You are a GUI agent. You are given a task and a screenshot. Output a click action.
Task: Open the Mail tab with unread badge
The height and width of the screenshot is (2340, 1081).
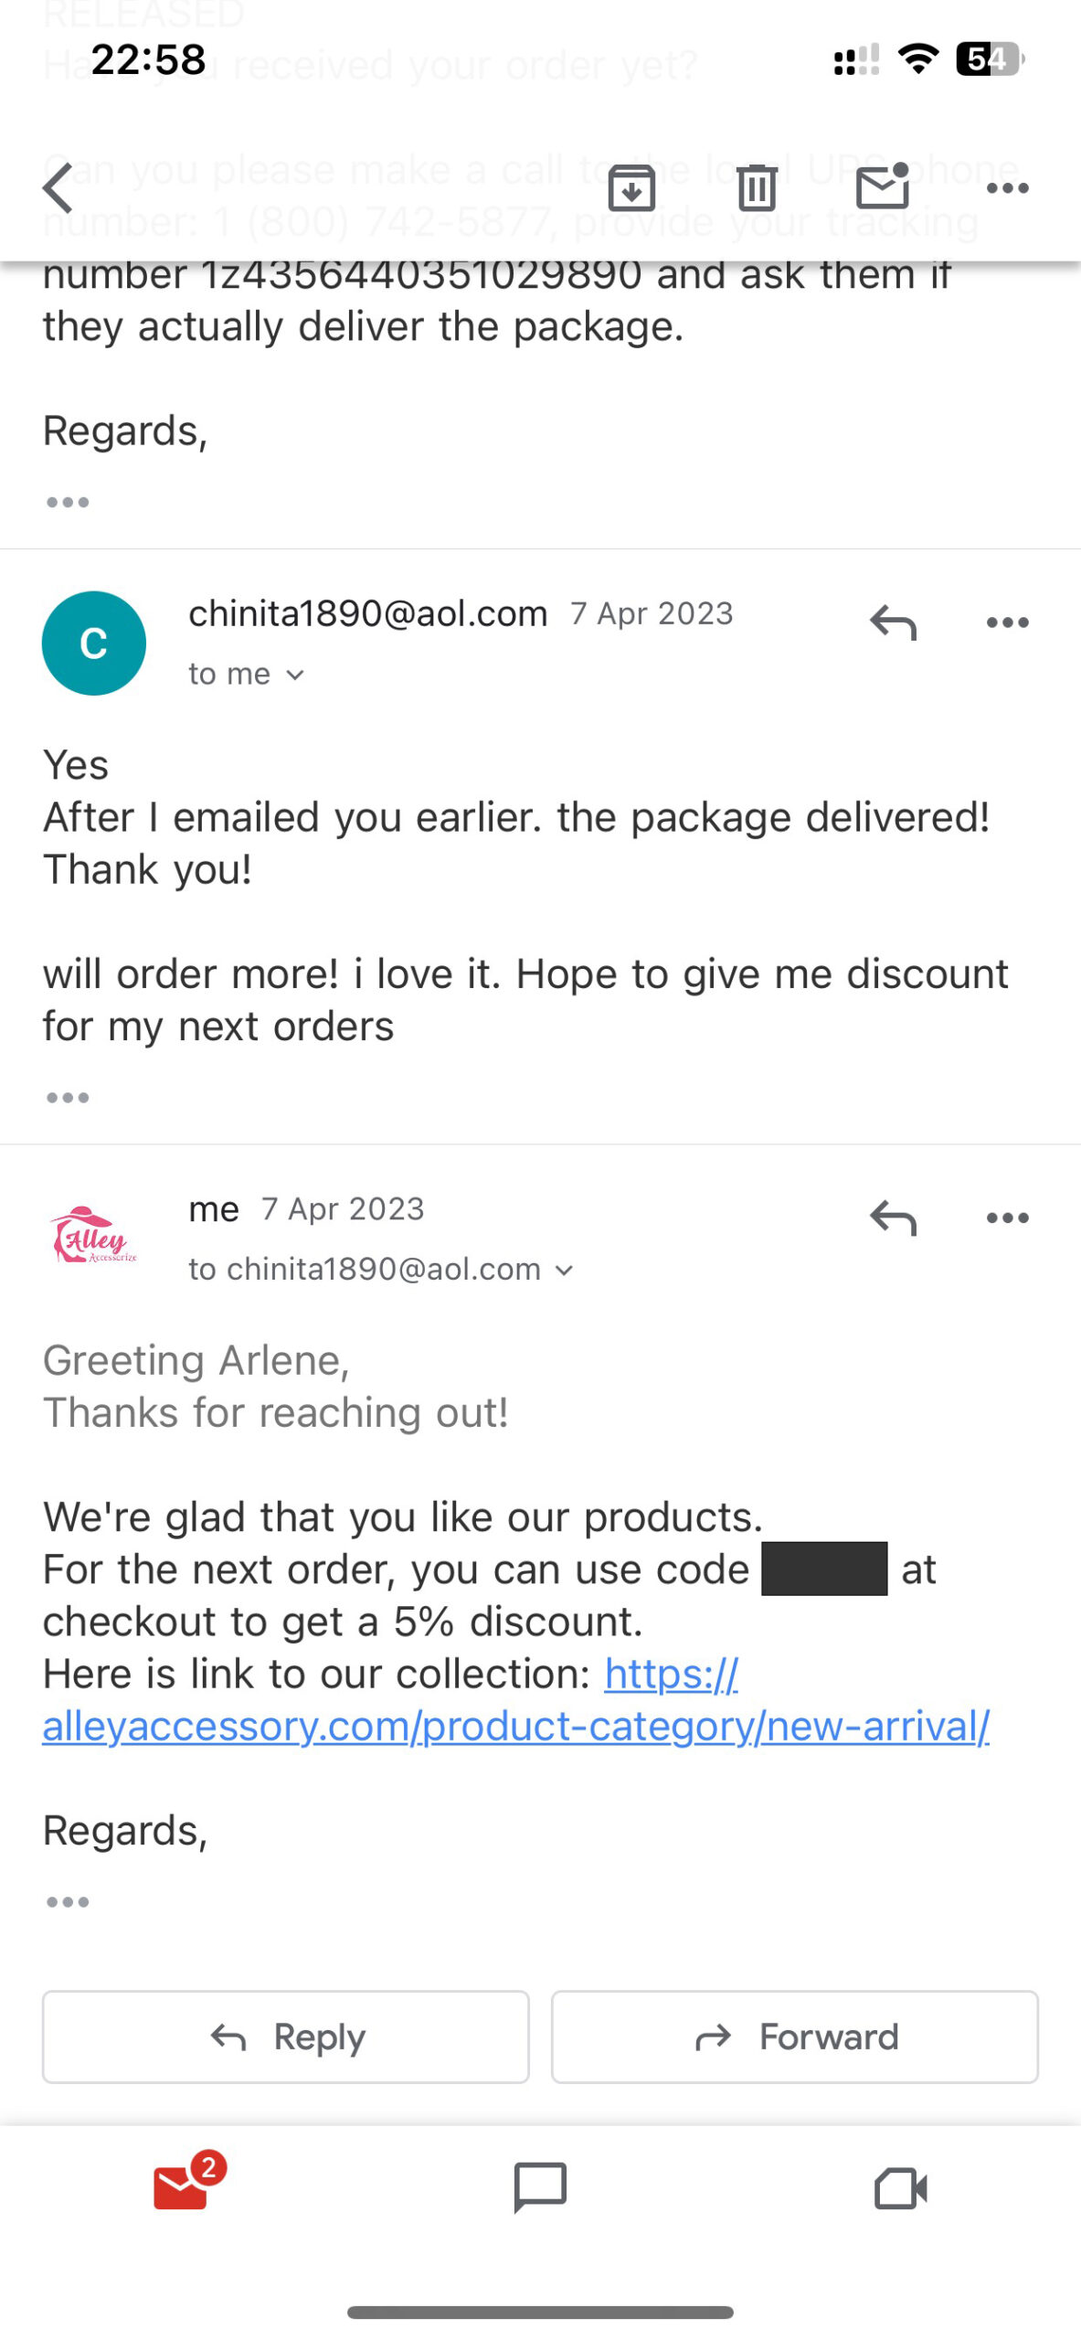pos(180,2186)
